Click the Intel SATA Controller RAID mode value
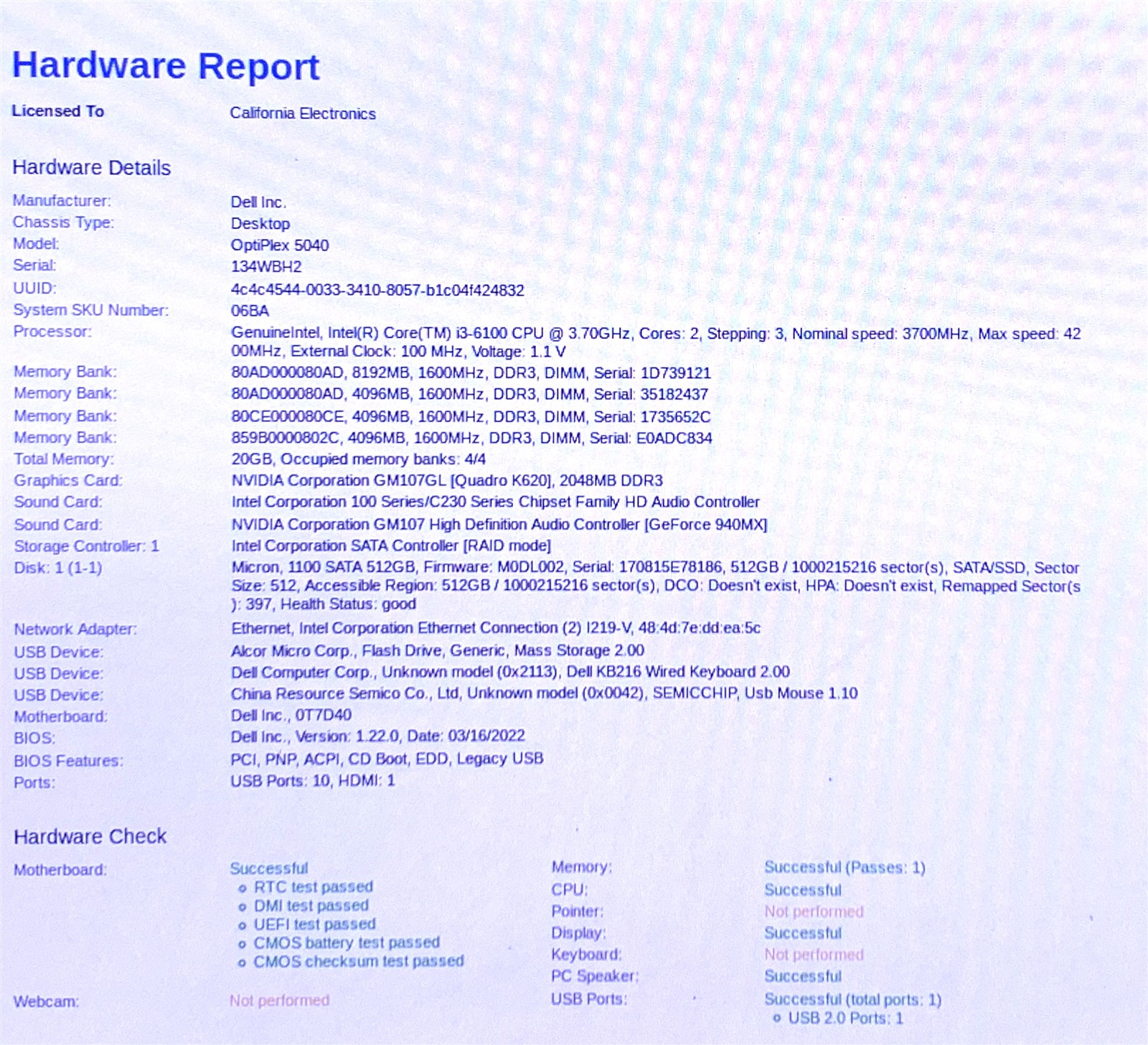The image size is (1148, 1045). click(x=391, y=546)
